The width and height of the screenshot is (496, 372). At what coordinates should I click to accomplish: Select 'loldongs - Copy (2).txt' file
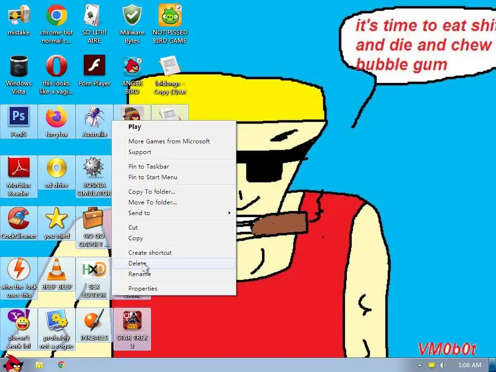(170, 75)
